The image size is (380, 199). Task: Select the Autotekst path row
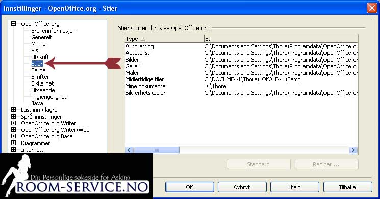(x=241, y=53)
